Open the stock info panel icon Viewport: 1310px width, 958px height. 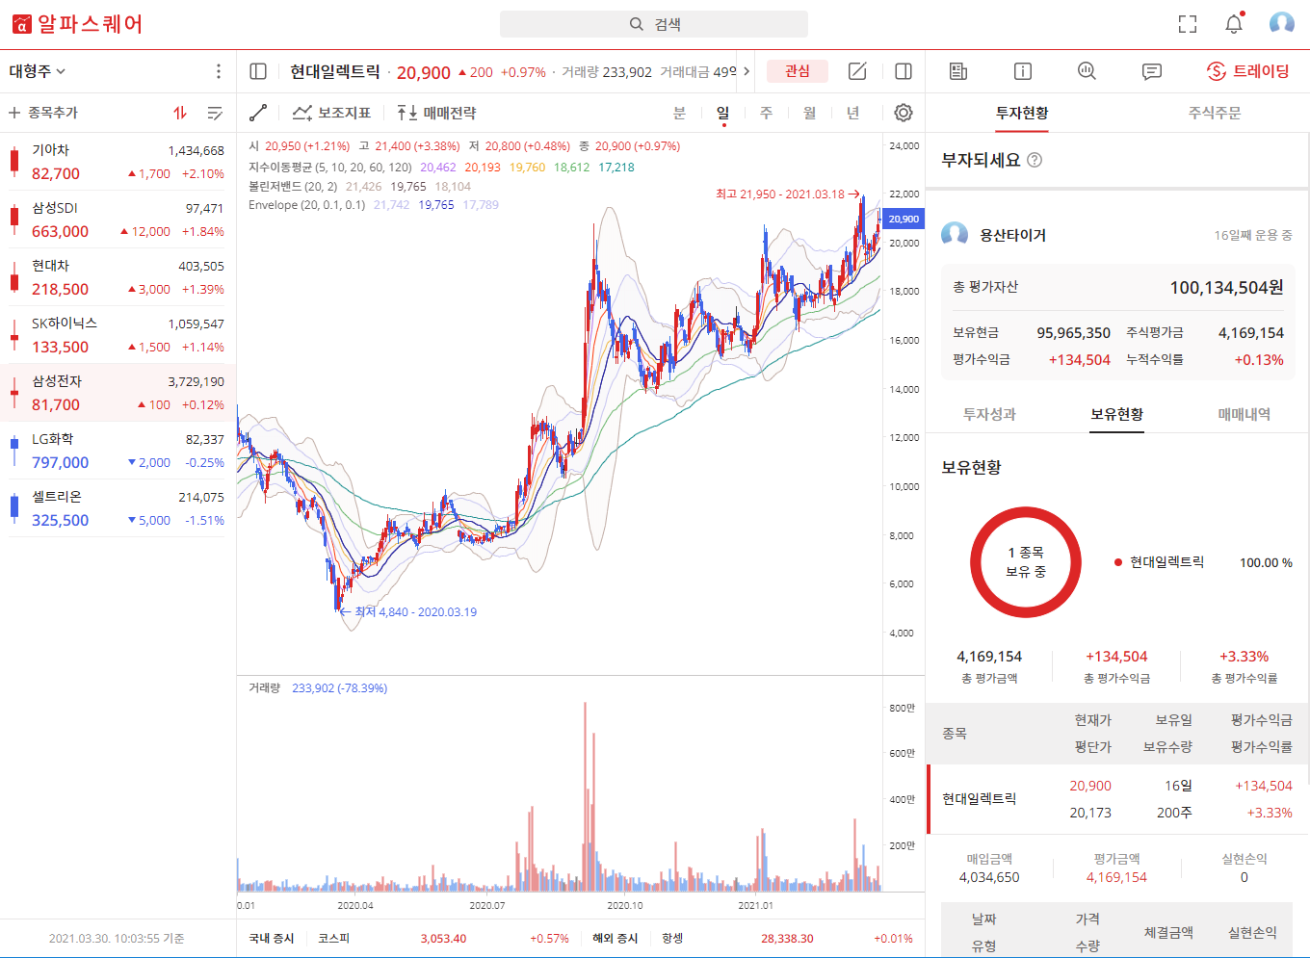coord(1023,71)
